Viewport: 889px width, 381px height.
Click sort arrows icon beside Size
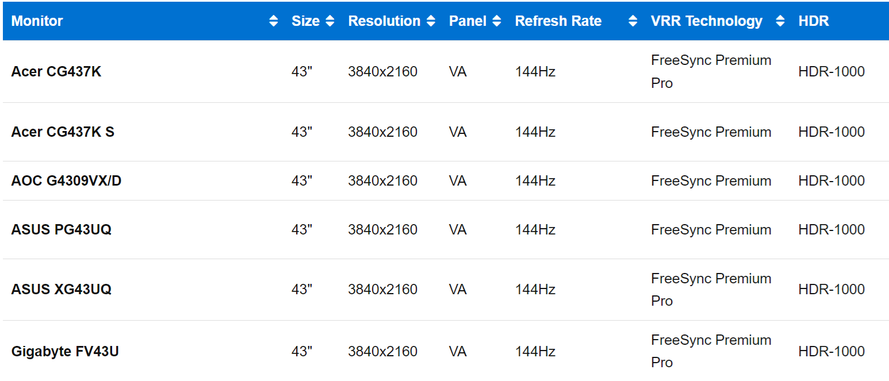pyautogui.click(x=329, y=21)
